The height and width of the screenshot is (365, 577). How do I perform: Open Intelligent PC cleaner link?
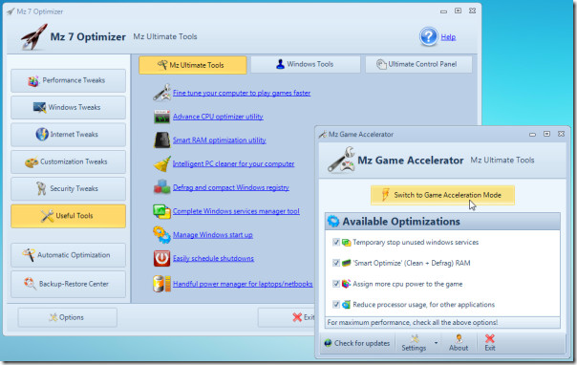(x=233, y=163)
